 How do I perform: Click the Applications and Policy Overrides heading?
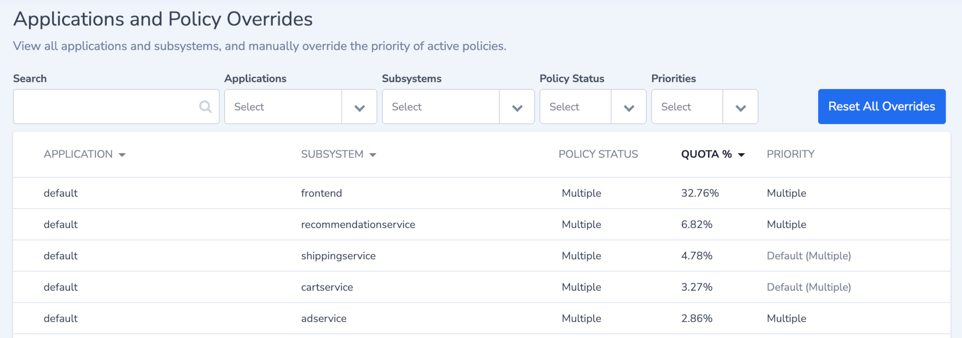(x=163, y=20)
